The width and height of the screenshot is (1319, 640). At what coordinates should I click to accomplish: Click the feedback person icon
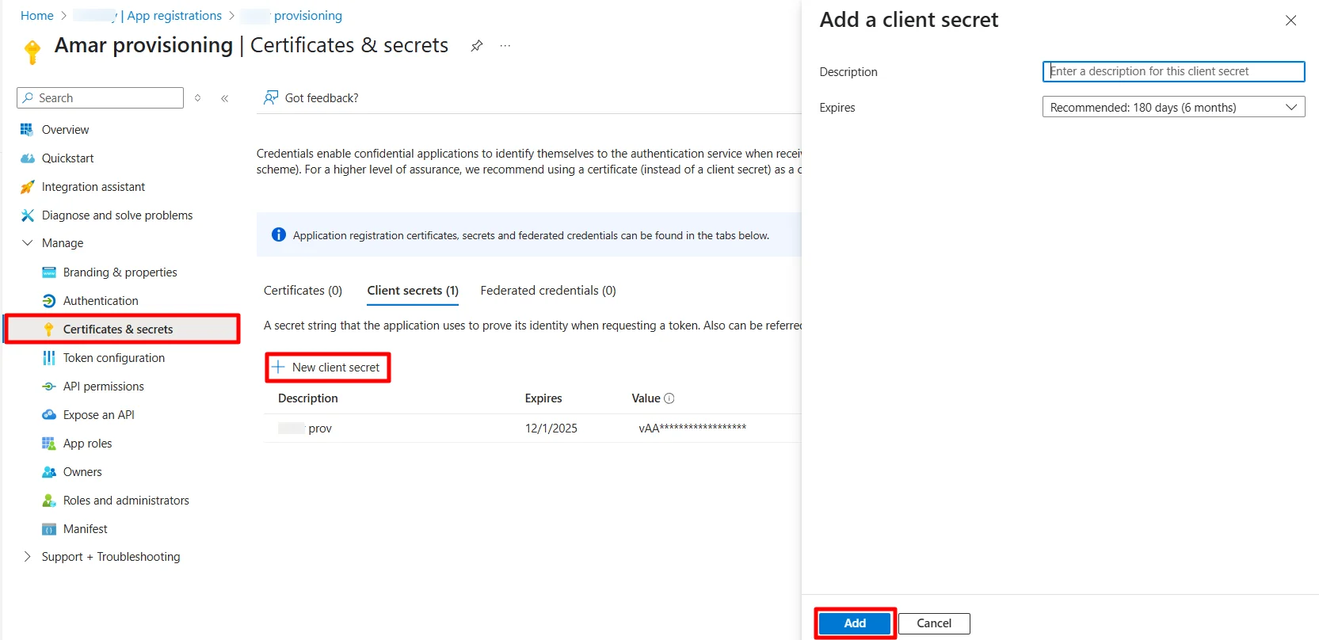tap(271, 97)
